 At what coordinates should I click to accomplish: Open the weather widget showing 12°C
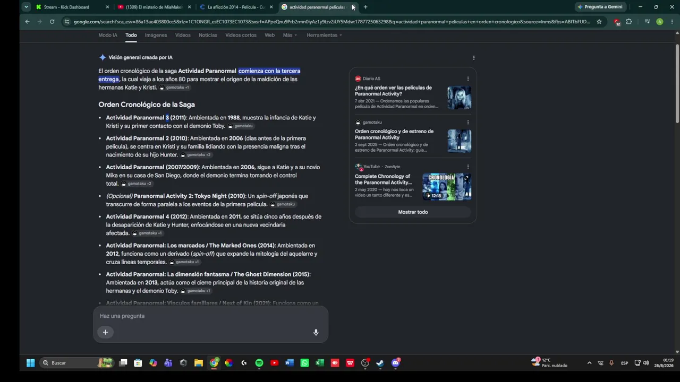549,363
